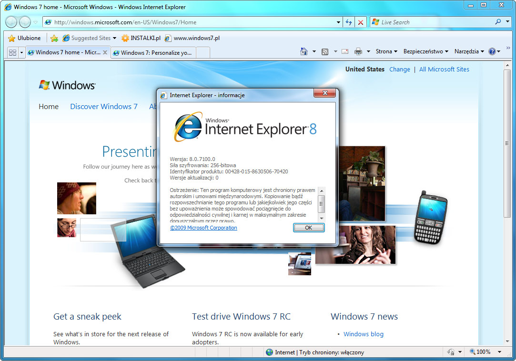Viewport: 516px width, 361px height.
Task: Click the dialog's warning text scrollbar thumb
Action: (322, 204)
